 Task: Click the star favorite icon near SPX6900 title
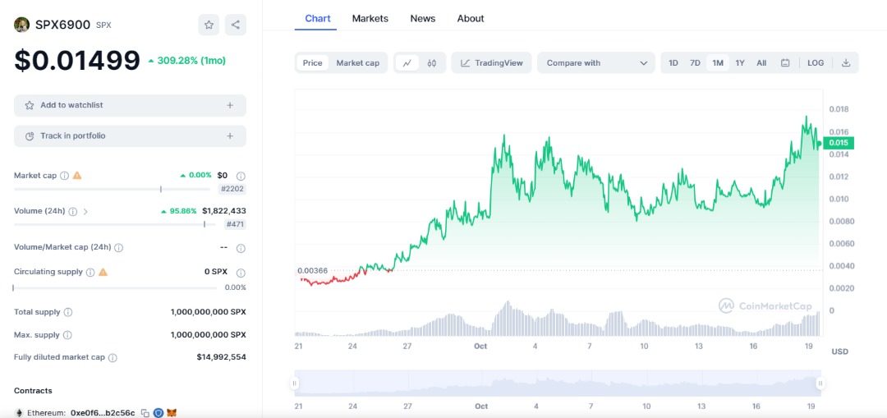(x=209, y=25)
